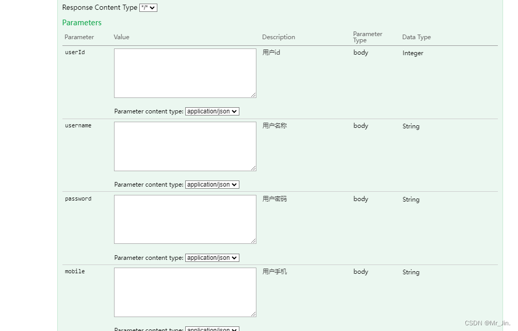The width and height of the screenshot is (518, 331).
Task: Click the Value column header
Action: click(121, 37)
